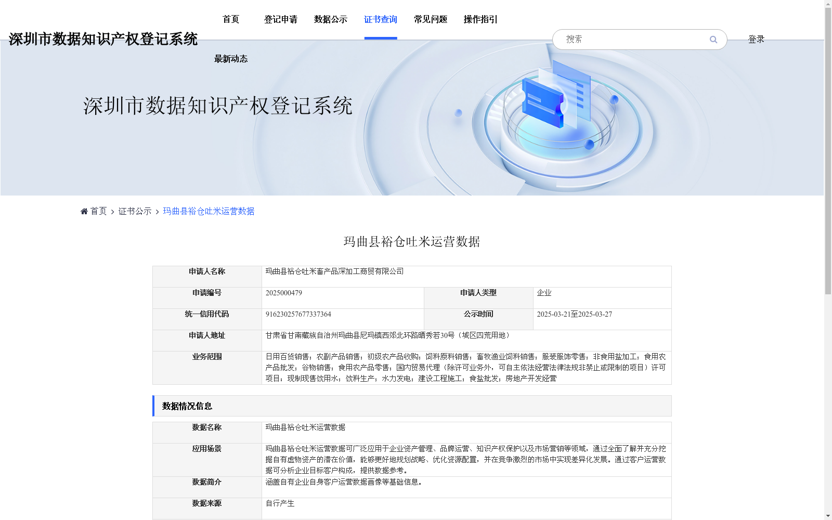This screenshot has width=832, height=520.
Task: Click applicant type value 企业
Action: (544, 293)
